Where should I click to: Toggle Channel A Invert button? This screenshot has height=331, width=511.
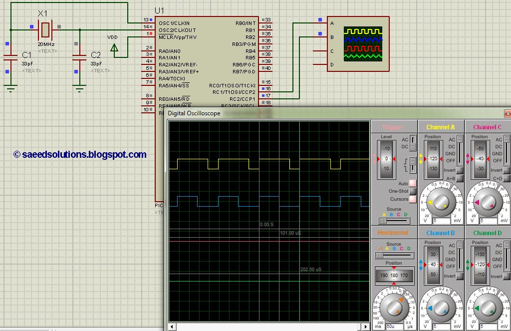tap(460, 170)
